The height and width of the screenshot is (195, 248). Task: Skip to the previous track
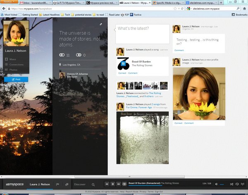tap(107, 184)
